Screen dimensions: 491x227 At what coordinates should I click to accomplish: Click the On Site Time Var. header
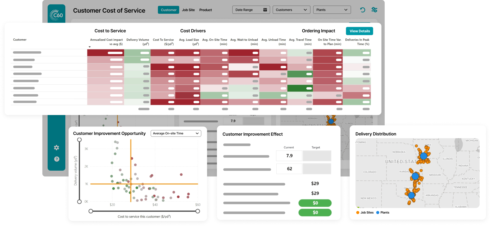pos(330,42)
